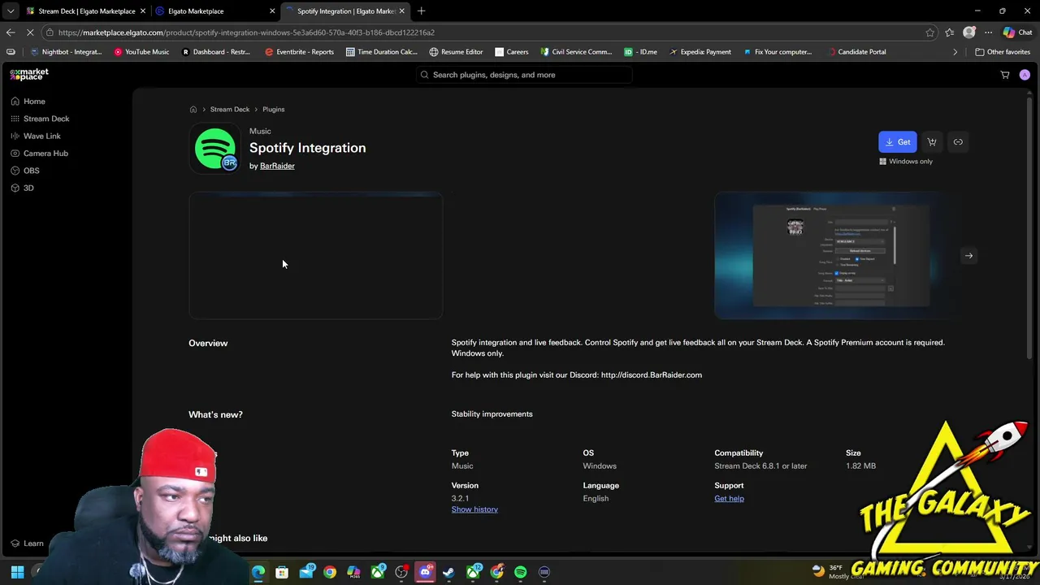The width and height of the screenshot is (1040, 585).
Task: Add Spotify Integration to cart icon
Action: pyautogui.click(x=932, y=142)
